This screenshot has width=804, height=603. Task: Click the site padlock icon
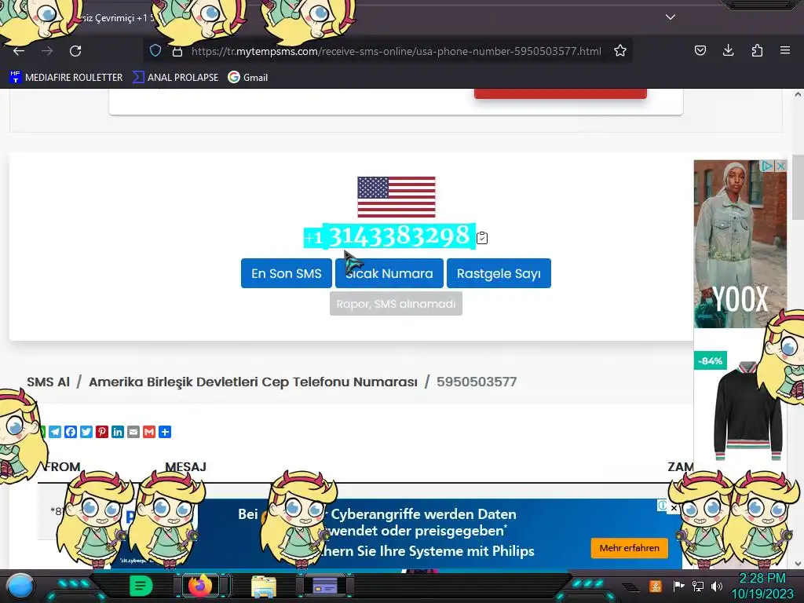177,51
